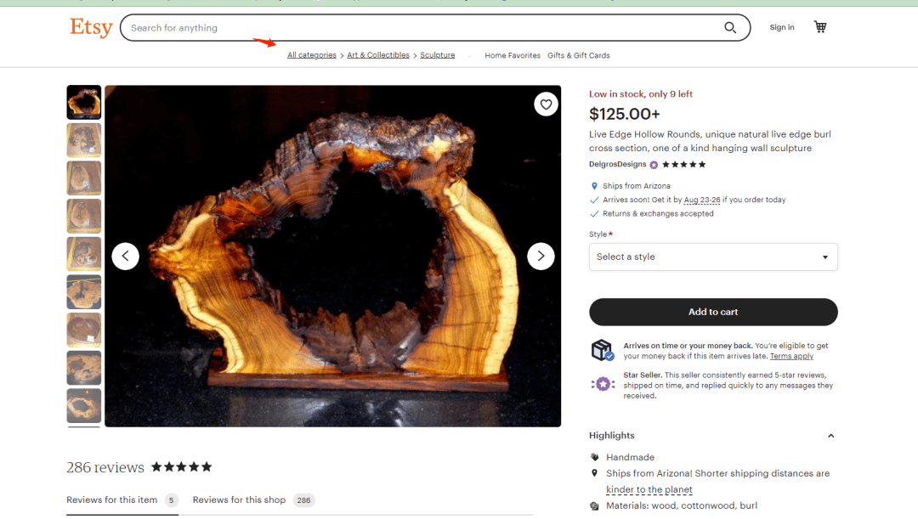Click the Etsy logo
The height and width of the screenshot is (519, 918).
[x=91, y=27]
